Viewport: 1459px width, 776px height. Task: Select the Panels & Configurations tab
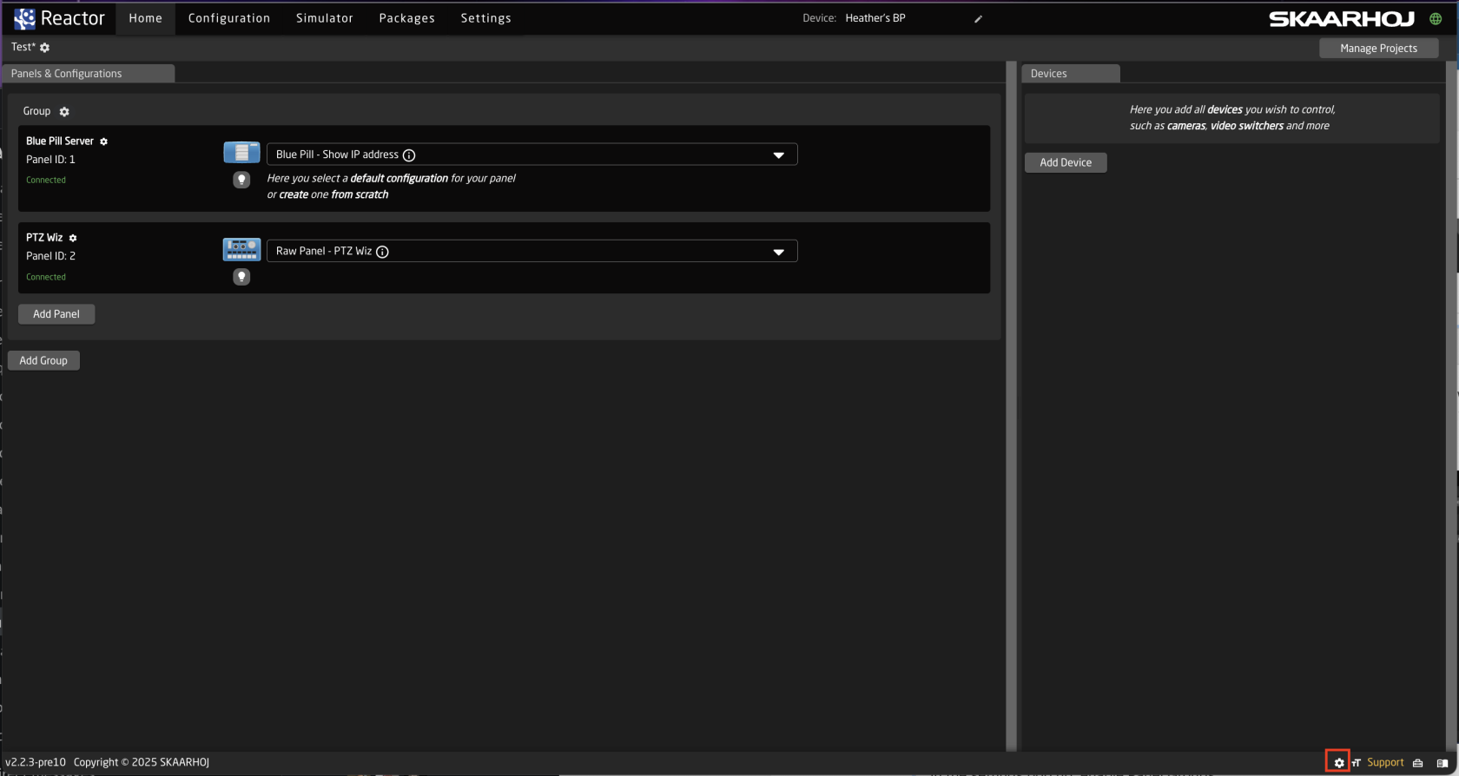coord(89,74)
